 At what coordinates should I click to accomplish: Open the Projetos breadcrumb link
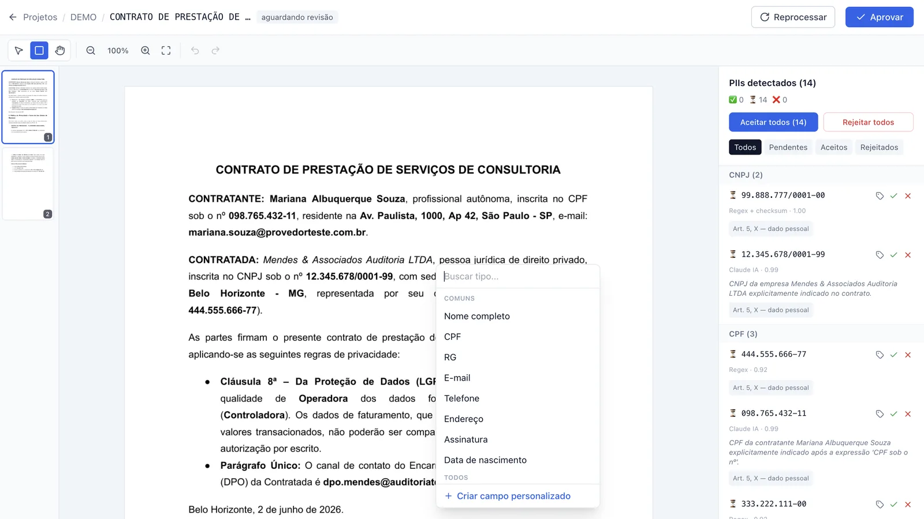tap(40, 17)
